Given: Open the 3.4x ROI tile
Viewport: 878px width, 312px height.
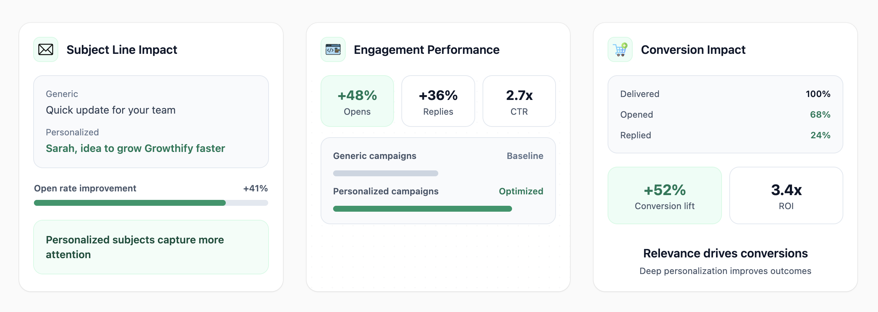Looking at the screenshot, I should [786, 195].
